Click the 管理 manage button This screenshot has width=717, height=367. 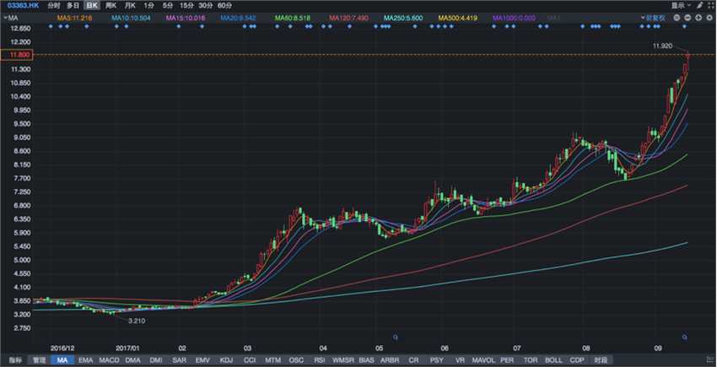[x=39, y=360]
